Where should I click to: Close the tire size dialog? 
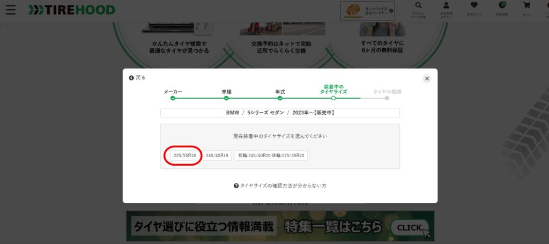[x=427, y=78]
